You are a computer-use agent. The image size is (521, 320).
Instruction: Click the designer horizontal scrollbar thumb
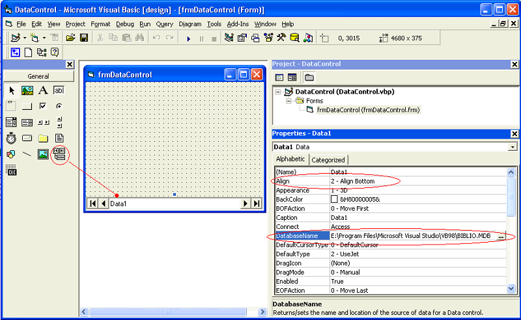tap(168, 312)
